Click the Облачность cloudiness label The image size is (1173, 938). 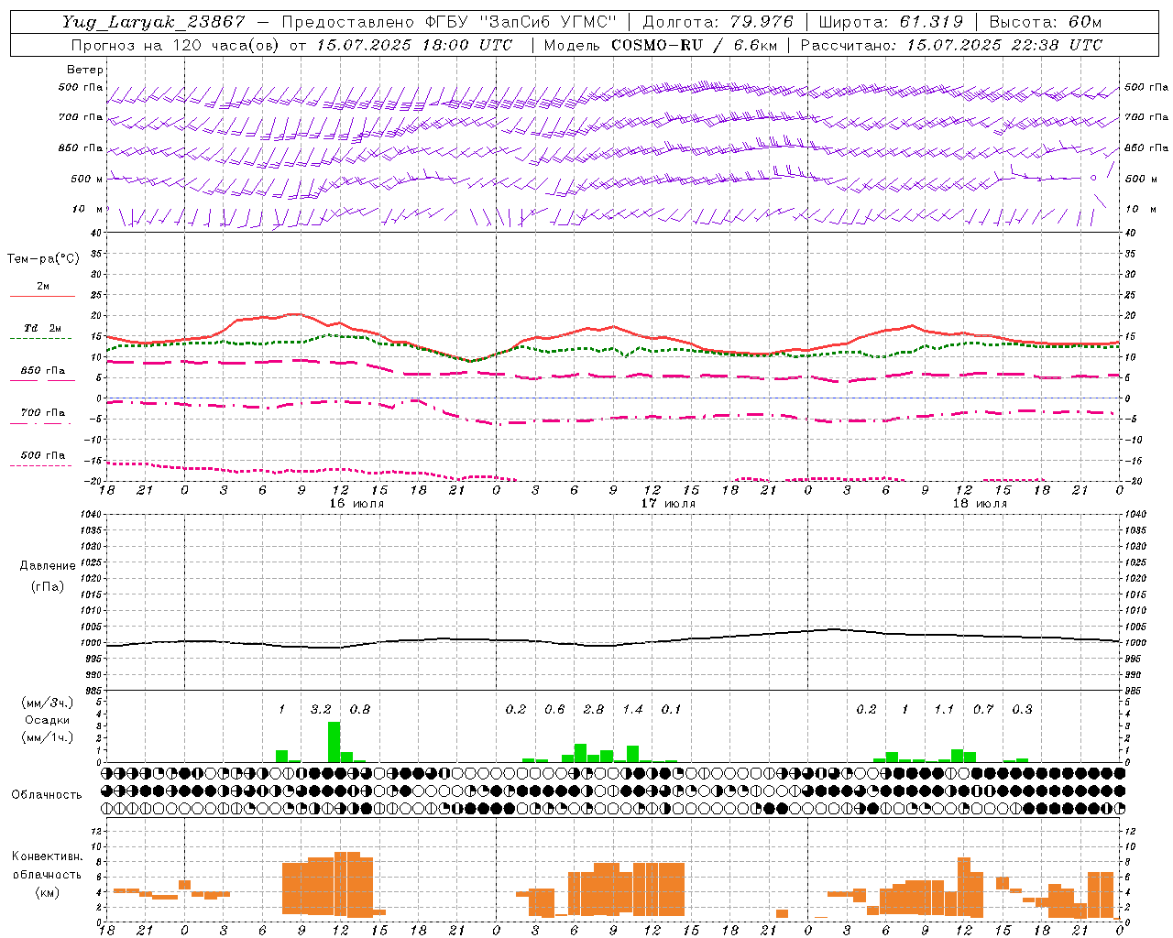coord(47,794)
